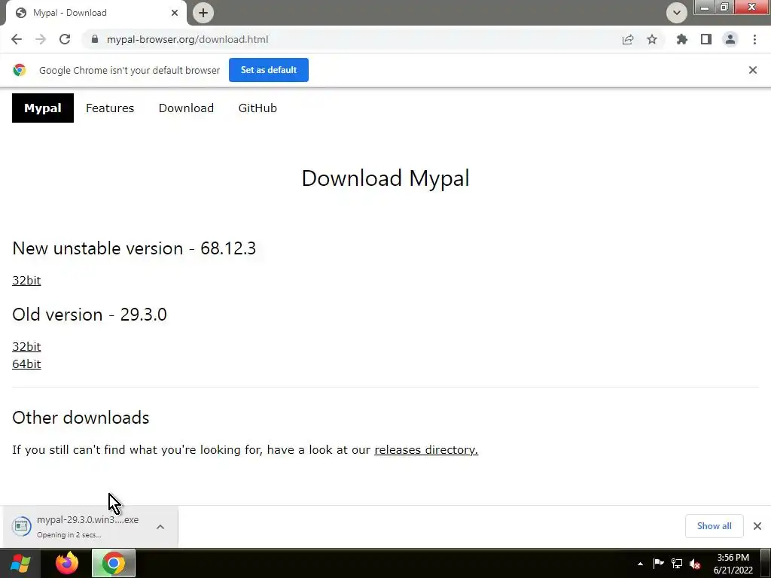771x578 pixels.
Task: Reload the page with the refresh icon
Action: click(x=65, y=39)
